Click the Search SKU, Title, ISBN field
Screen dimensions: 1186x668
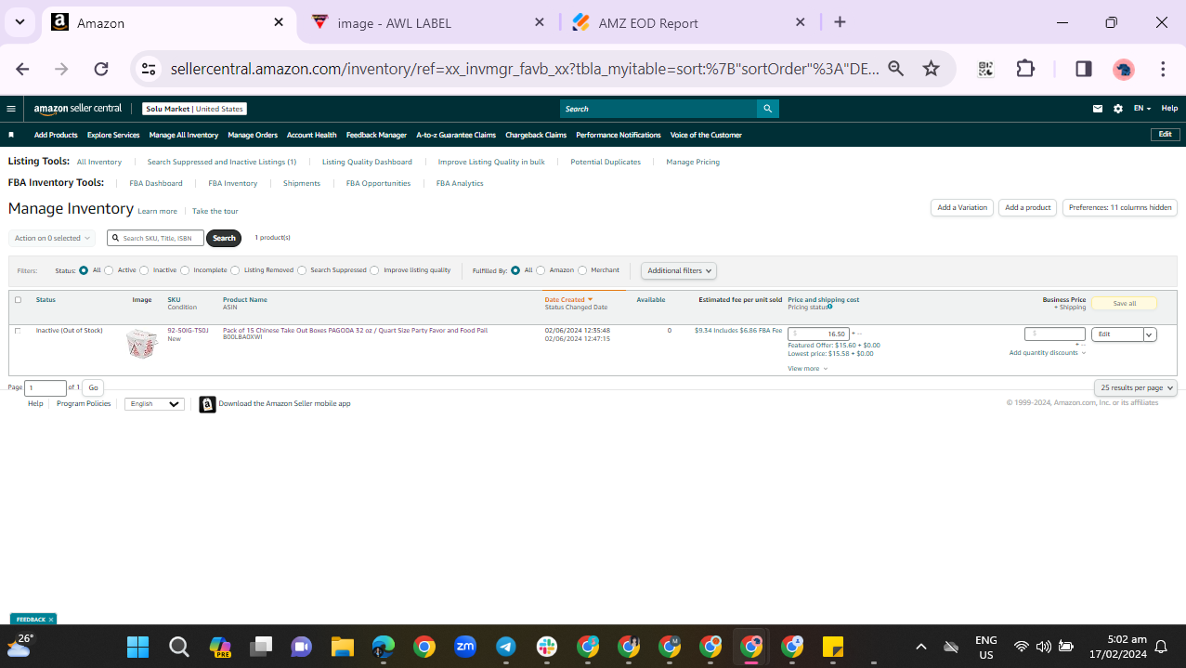pos(156,239)
